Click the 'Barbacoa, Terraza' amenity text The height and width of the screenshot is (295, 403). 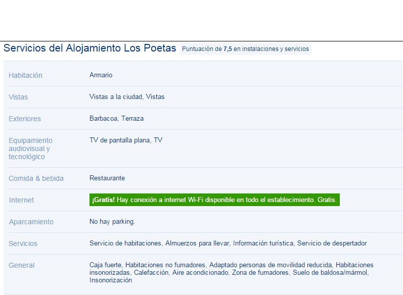(116, 118)
